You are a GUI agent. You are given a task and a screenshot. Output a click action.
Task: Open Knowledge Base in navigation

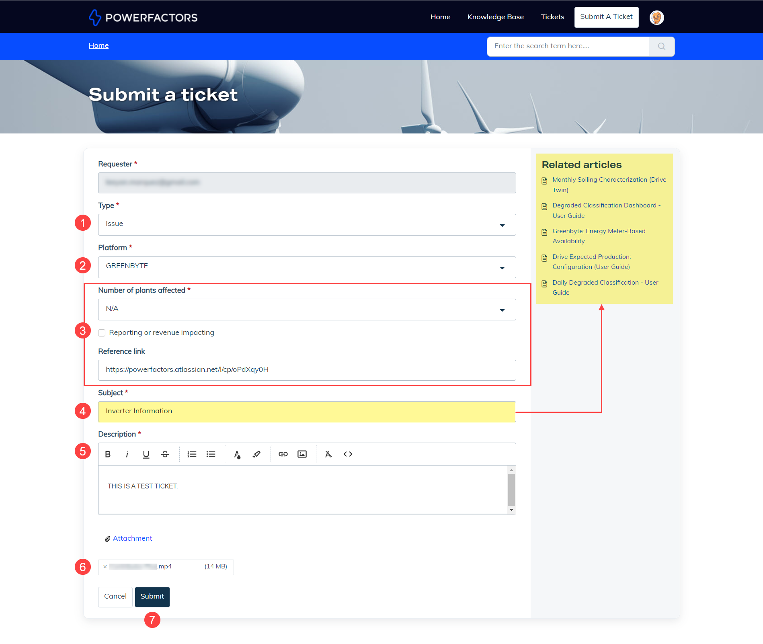[495, 17]
